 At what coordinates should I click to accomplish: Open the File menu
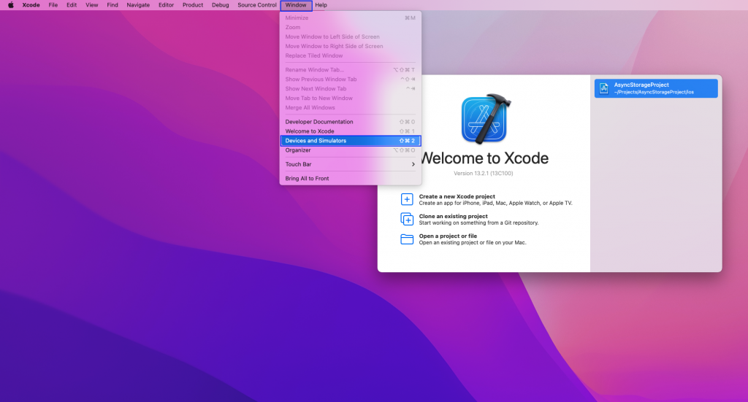[x=53, y=5]
